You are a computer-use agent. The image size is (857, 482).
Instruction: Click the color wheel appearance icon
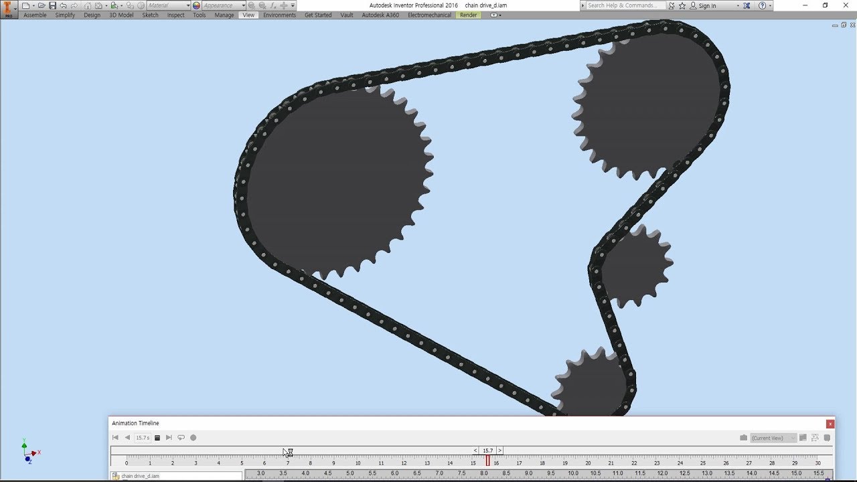[197, 5]
